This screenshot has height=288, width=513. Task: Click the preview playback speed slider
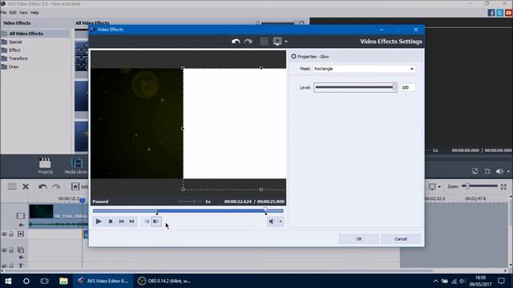(x=190, y=202)
